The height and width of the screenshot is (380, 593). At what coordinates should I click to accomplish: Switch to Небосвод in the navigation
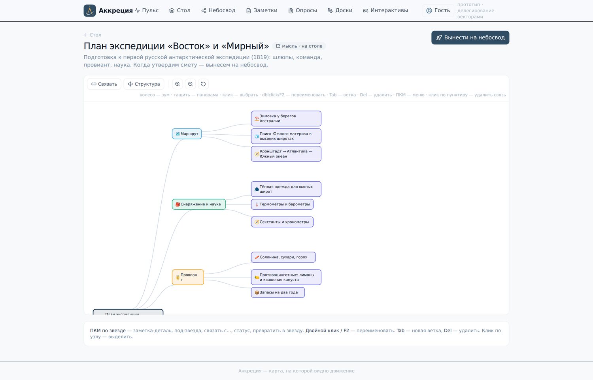[218, 11]
